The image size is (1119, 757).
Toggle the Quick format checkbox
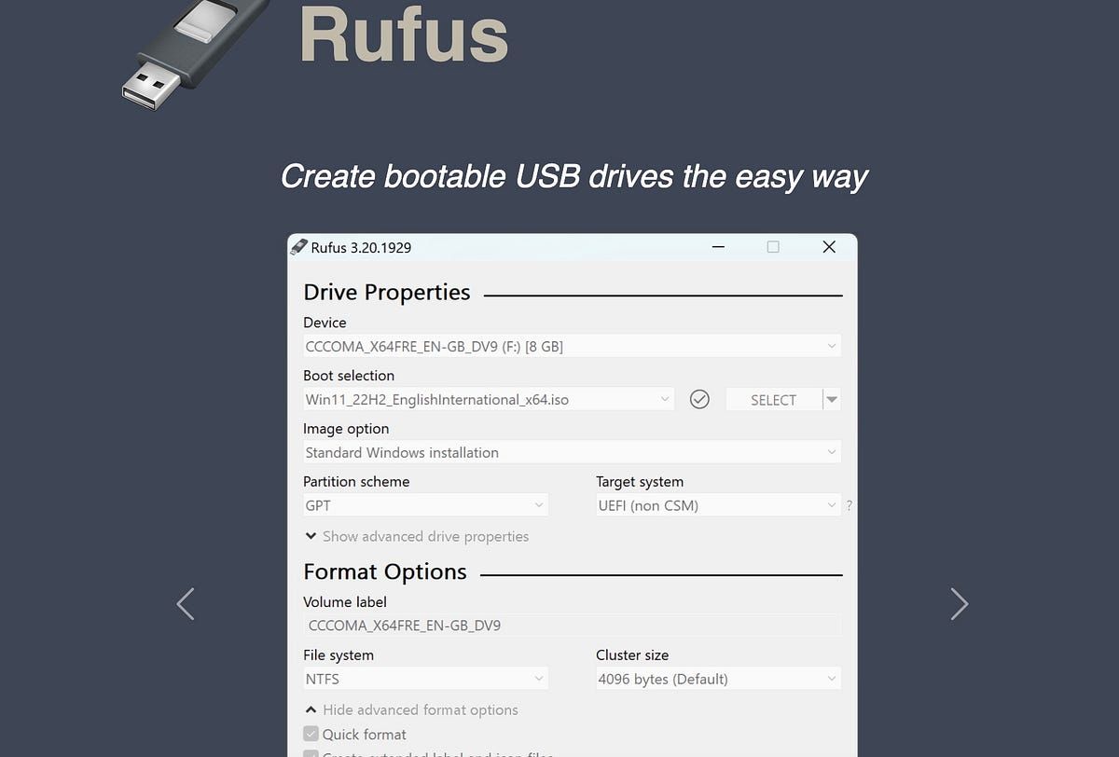[311, 735]
